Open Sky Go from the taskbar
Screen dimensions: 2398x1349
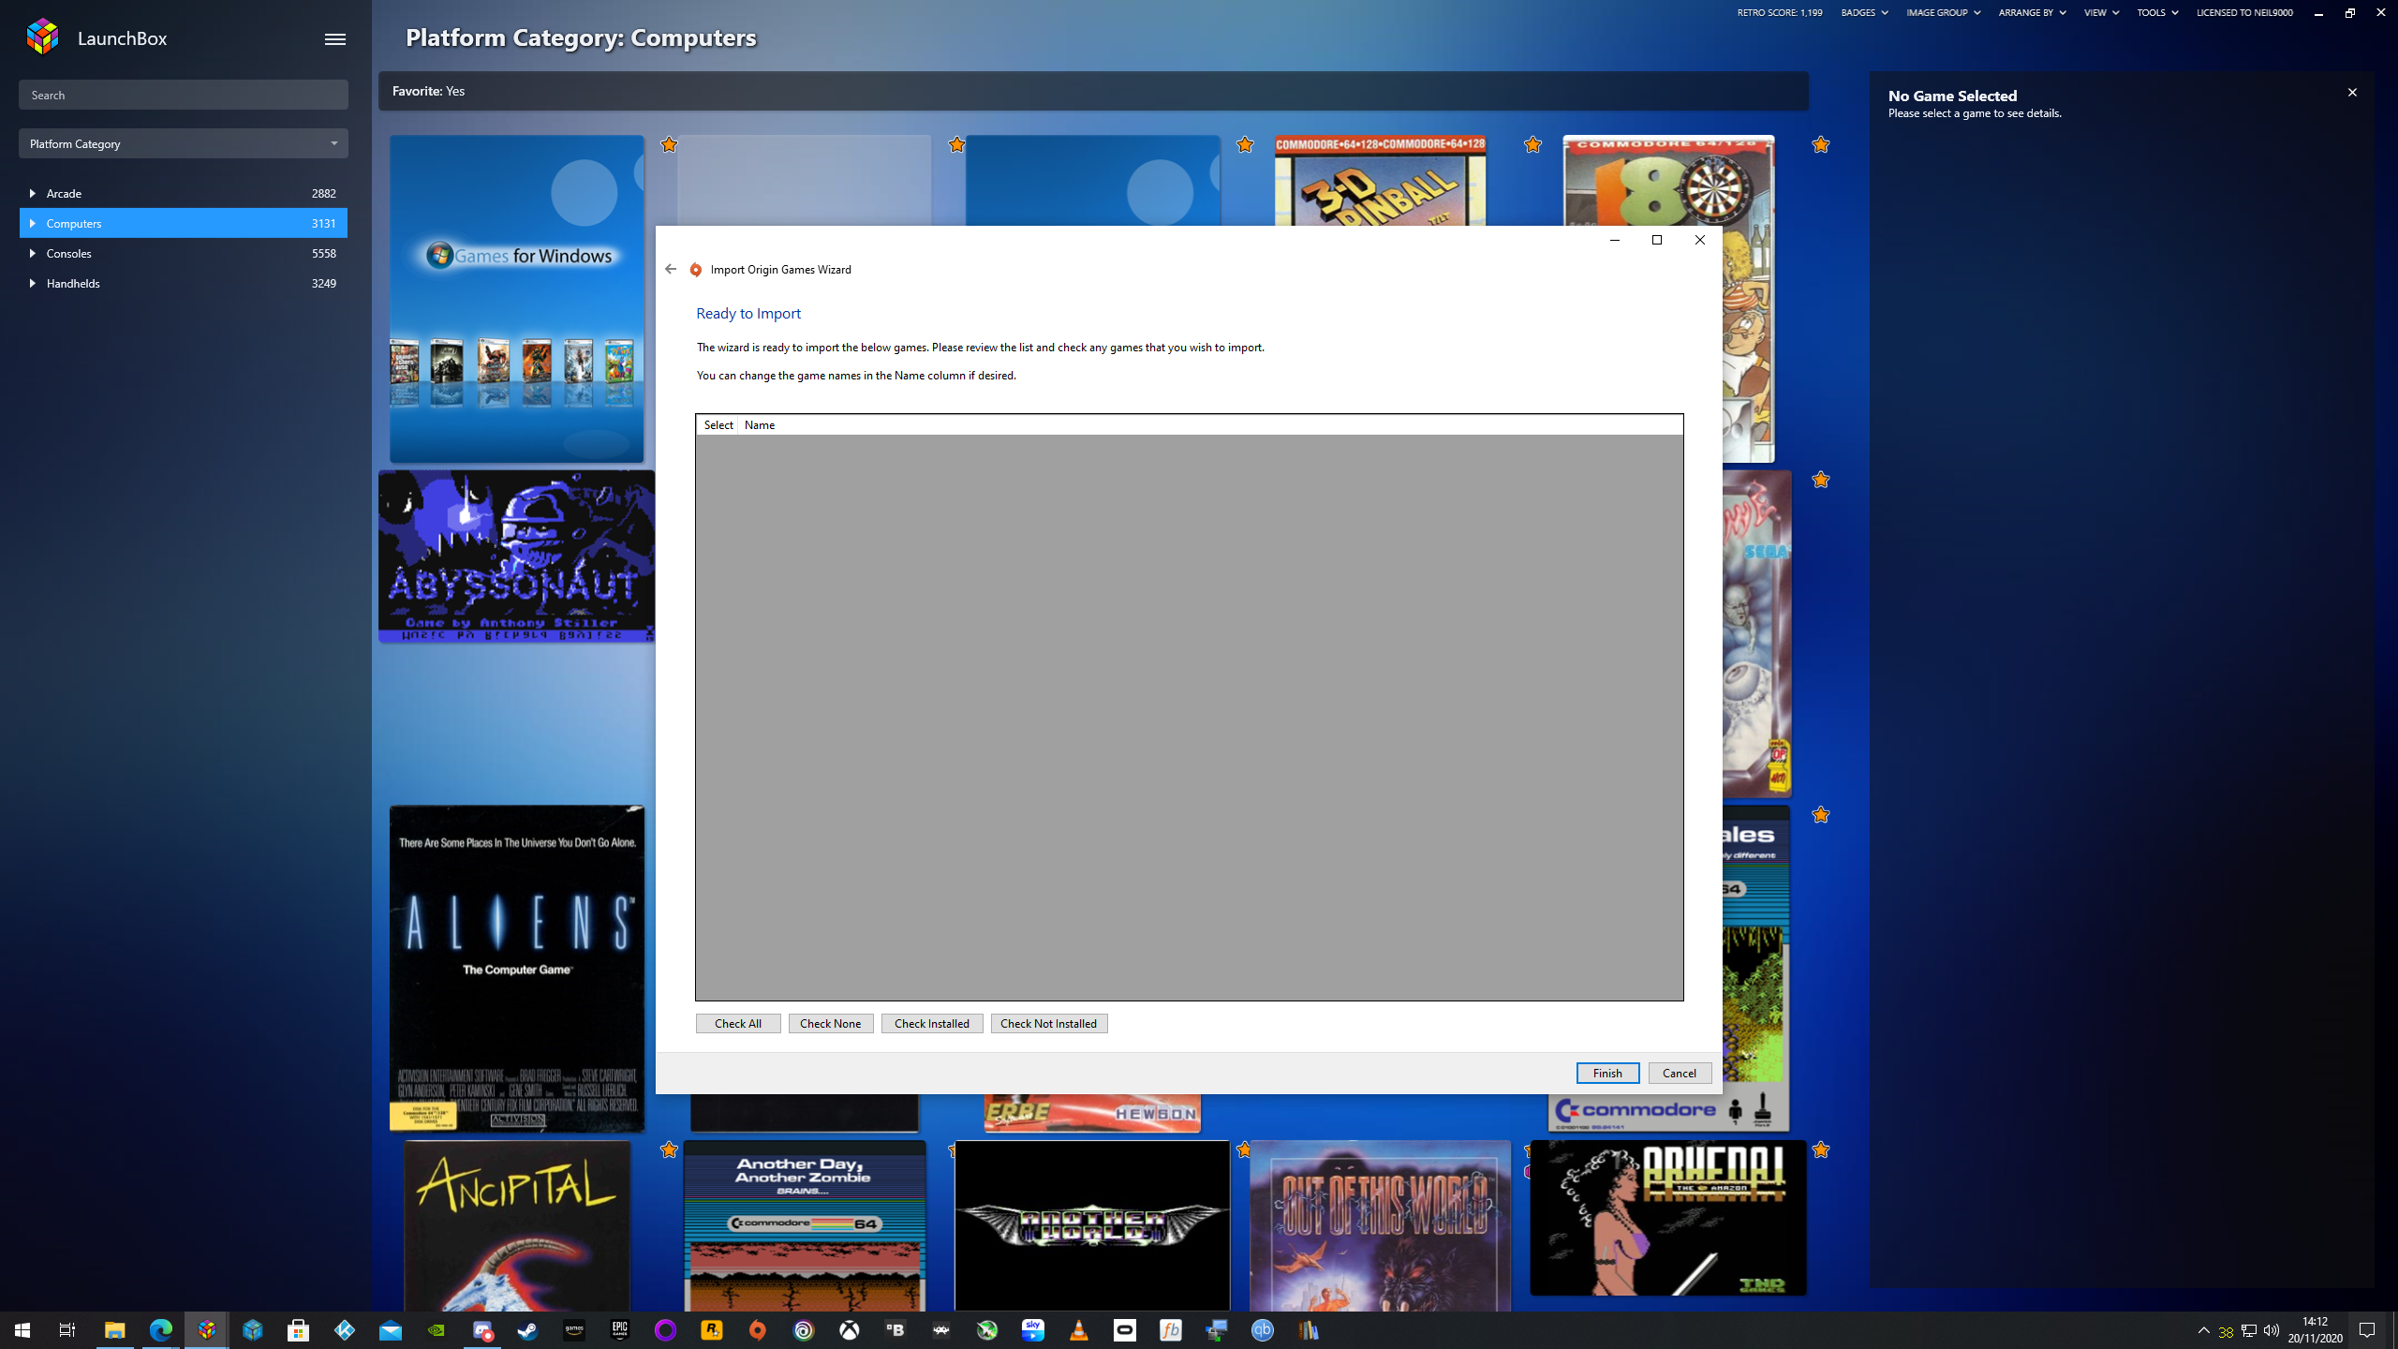[x=1033, y=1330]
